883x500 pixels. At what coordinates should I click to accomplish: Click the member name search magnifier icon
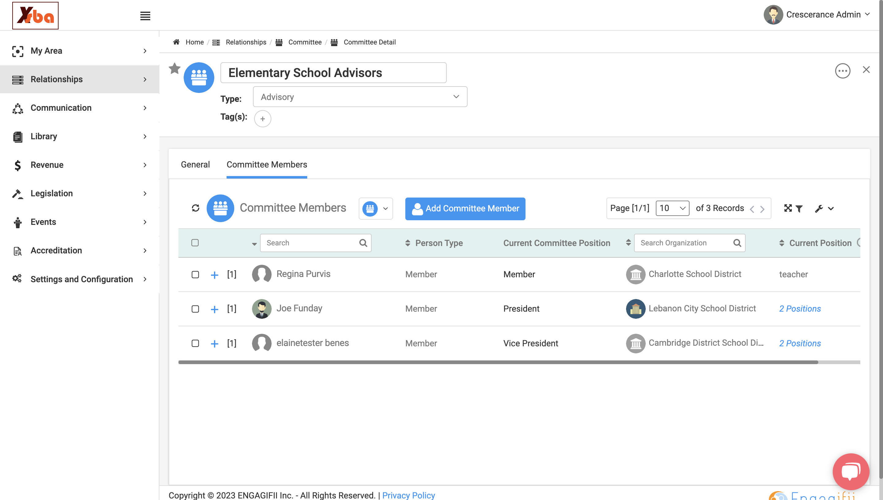click(363, 243)
